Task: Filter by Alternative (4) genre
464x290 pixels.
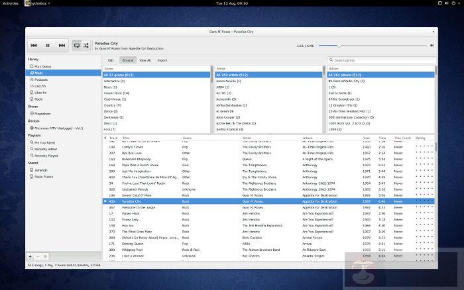Action: 156,81
